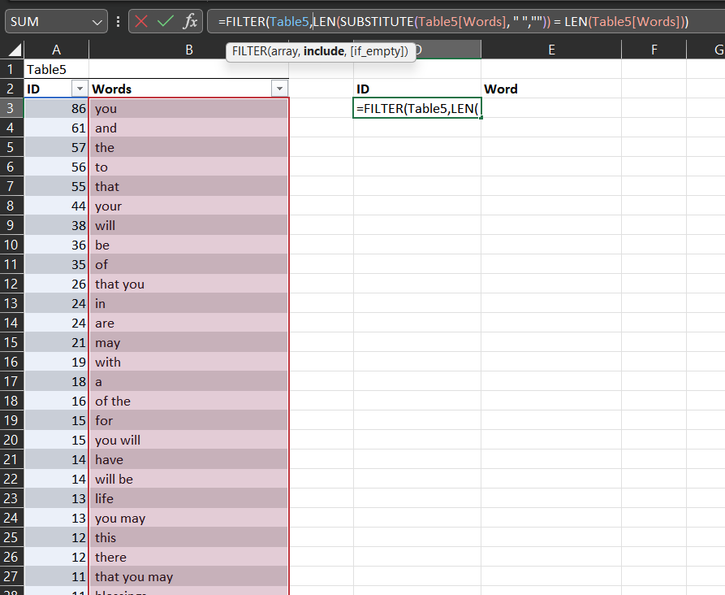
Task: Open the ID column filter dropdown
Action: coord(80,89)
